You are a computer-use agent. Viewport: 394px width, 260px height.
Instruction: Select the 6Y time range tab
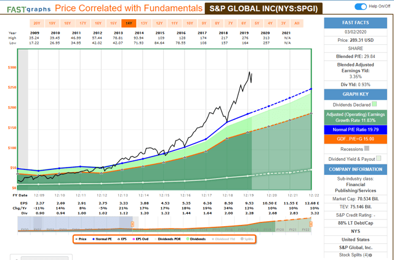244,23
